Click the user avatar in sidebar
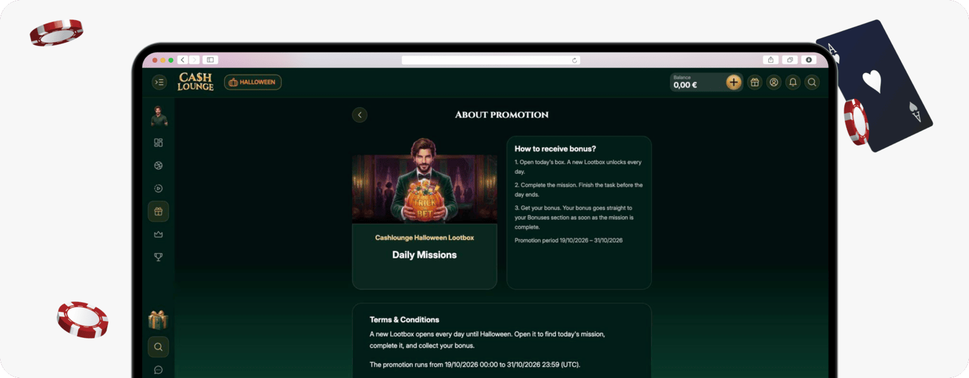This screenshot has width=969, height=378. [x=159, y=116]
